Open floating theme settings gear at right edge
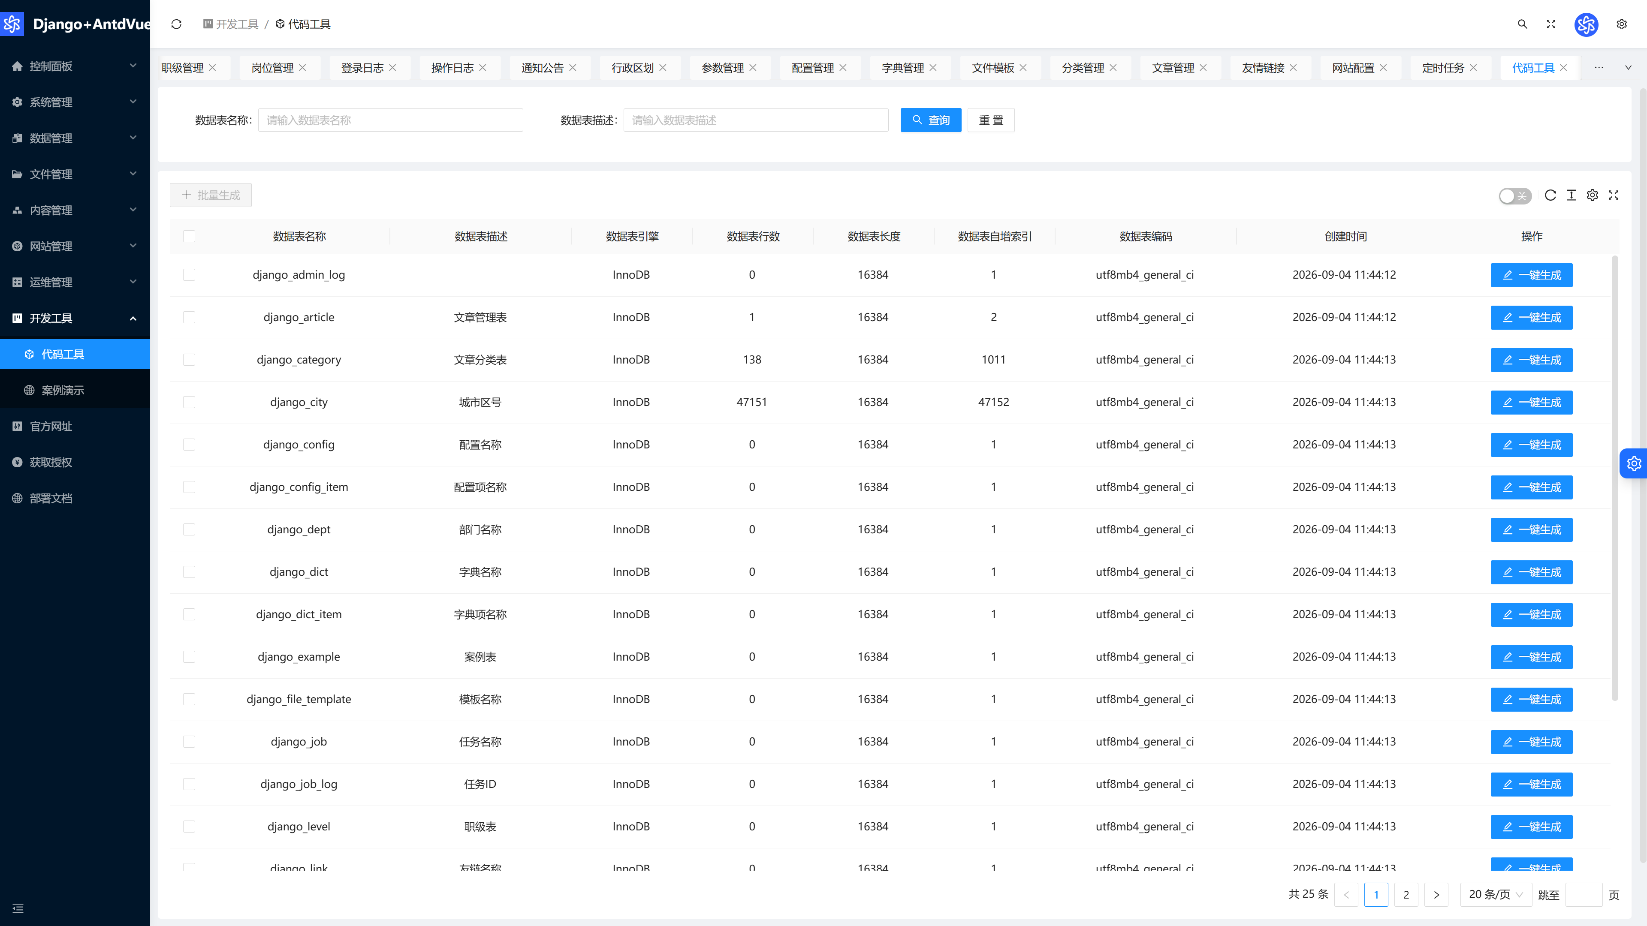This screenshot has height=926, width=1647. pos(1634,463)
